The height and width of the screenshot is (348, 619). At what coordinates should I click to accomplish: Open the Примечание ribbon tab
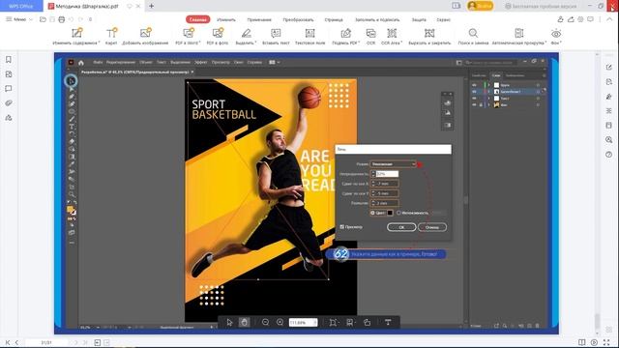click(259, 19)
